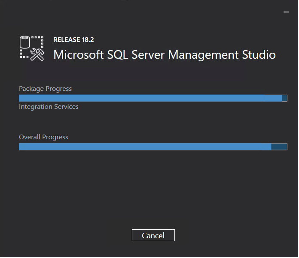Click the Overall Progress bar

(153, 147)
